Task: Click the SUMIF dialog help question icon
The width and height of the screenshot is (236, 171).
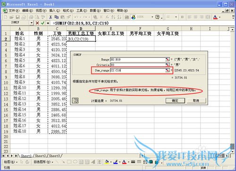Action: click(x=75, y=100)
